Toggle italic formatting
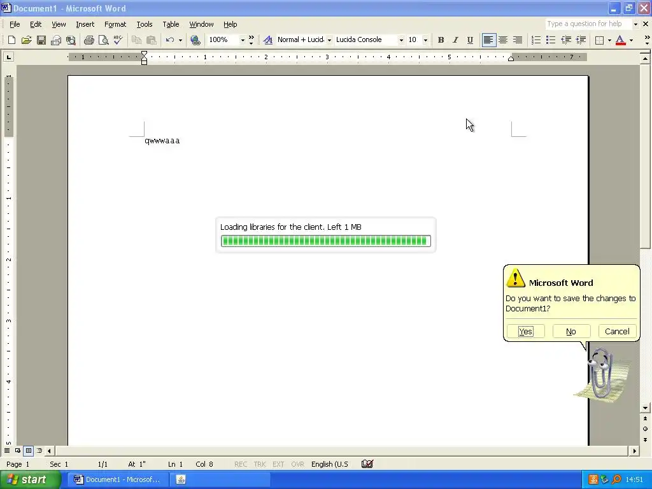This screenshot has height=489, width=652. pyautogui.click(x=455, y=40)
